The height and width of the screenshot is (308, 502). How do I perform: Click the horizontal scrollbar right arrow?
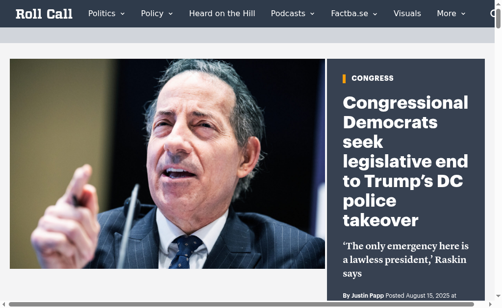[x=490, y=304]
